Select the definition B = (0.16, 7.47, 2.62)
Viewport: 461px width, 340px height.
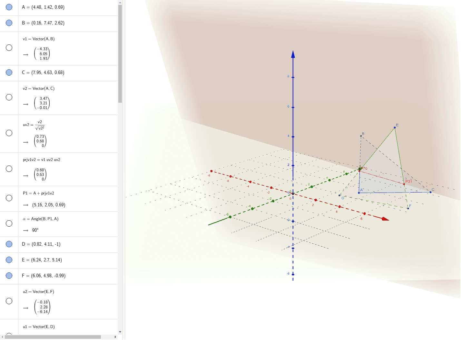43,23
